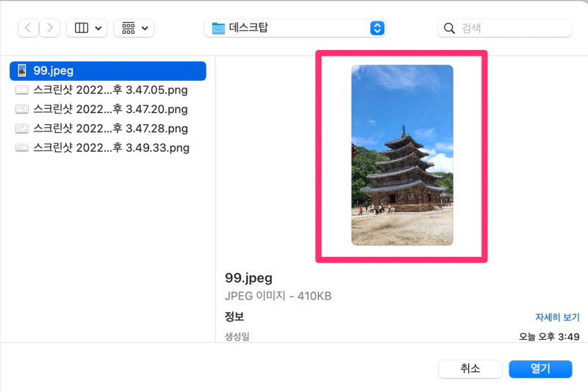
Task: Click the magnifier search icon
Action: [x=449, y=28]
